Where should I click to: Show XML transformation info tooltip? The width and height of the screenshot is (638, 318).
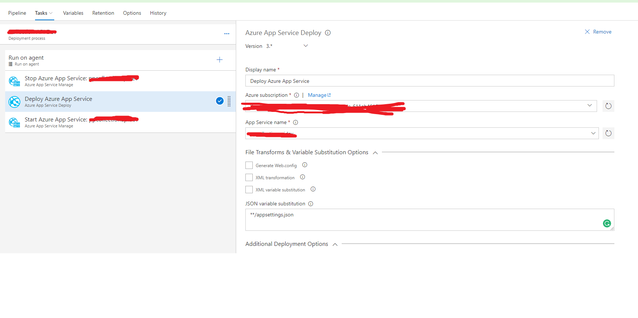click(x=303, y=177)
